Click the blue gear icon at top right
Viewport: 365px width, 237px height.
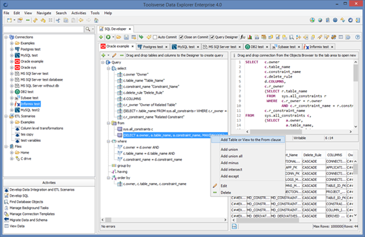[x=335, y=20]
